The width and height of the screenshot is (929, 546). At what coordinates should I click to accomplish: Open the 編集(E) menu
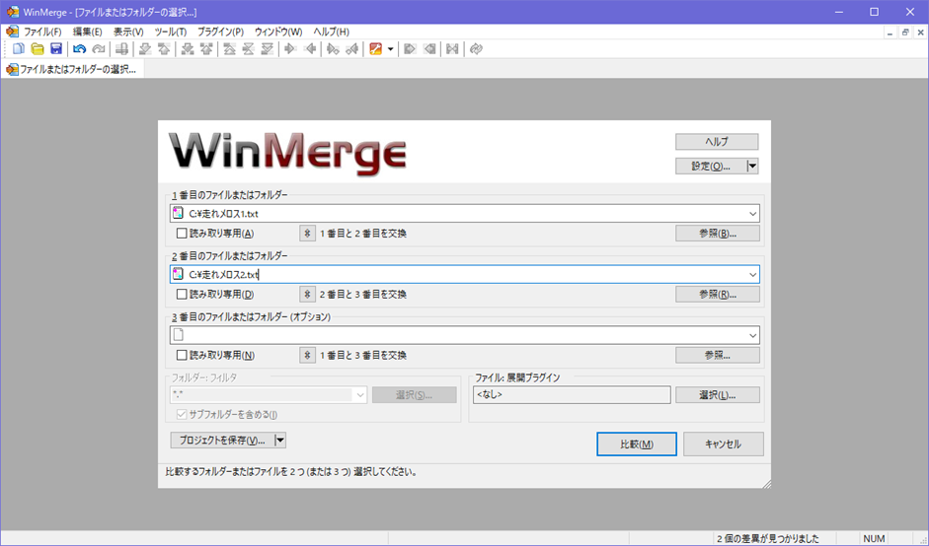click(x=87, y=32)
